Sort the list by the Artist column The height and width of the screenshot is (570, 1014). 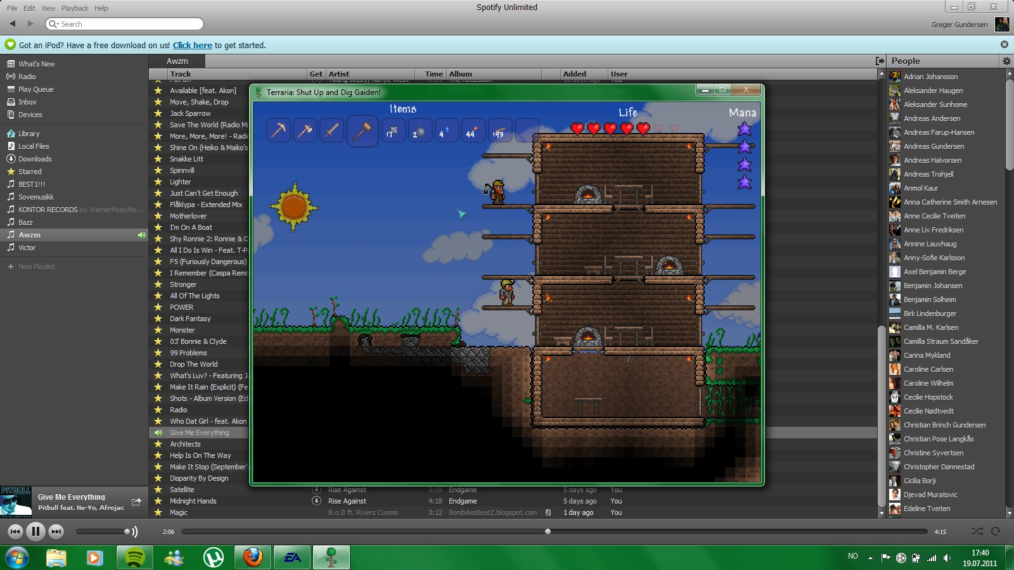coord(370,74)
